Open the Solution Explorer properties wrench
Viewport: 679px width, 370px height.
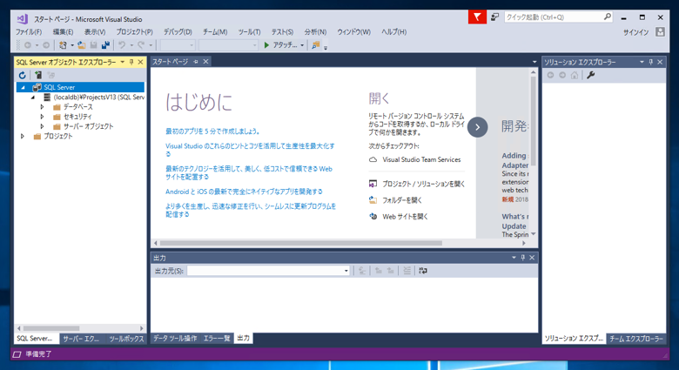coord(591,76)
